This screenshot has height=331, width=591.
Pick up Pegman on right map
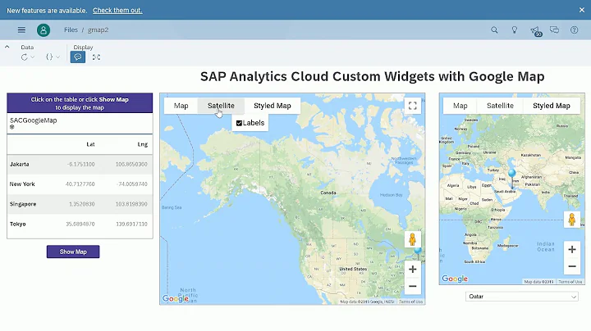[572, 220]
